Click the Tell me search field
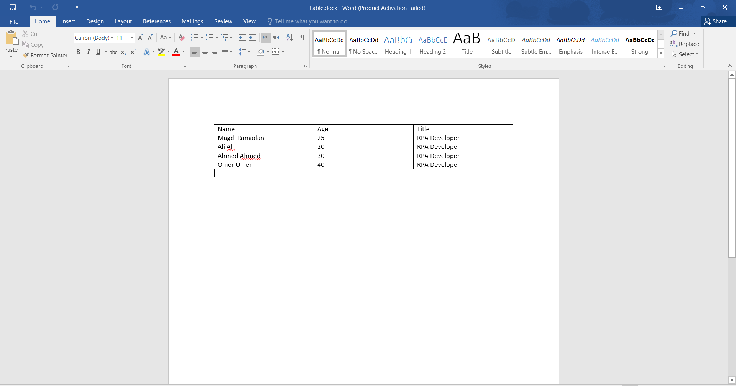736x386 pixels. click(x=312, y=21)
